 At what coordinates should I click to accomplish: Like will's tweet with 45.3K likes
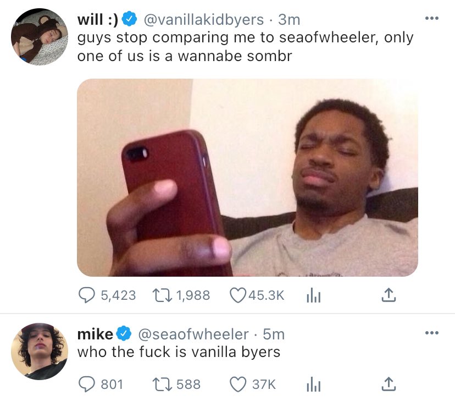tap(237, 295)
